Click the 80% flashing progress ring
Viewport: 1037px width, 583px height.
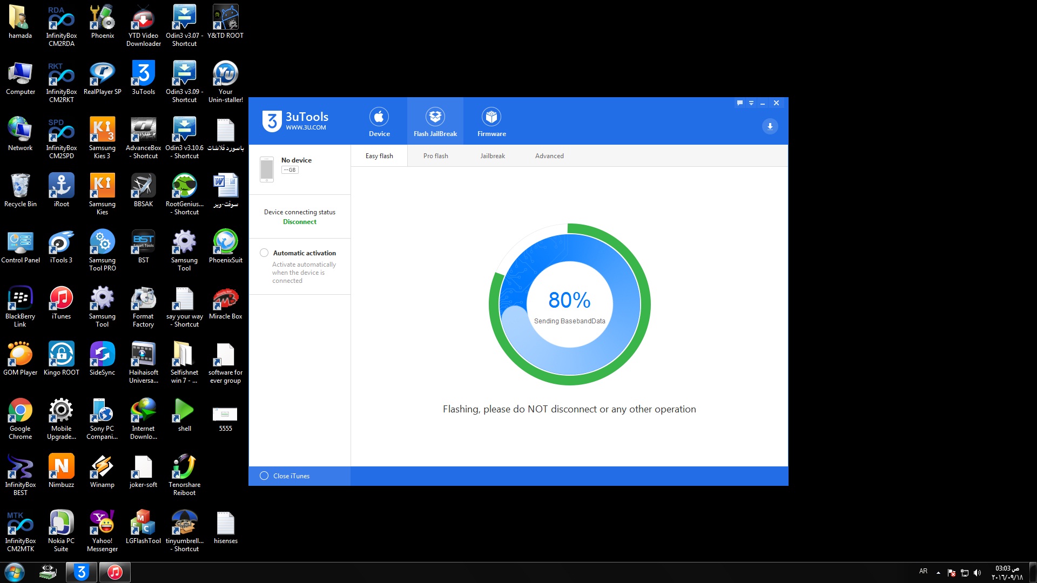(x=570, y=304)
